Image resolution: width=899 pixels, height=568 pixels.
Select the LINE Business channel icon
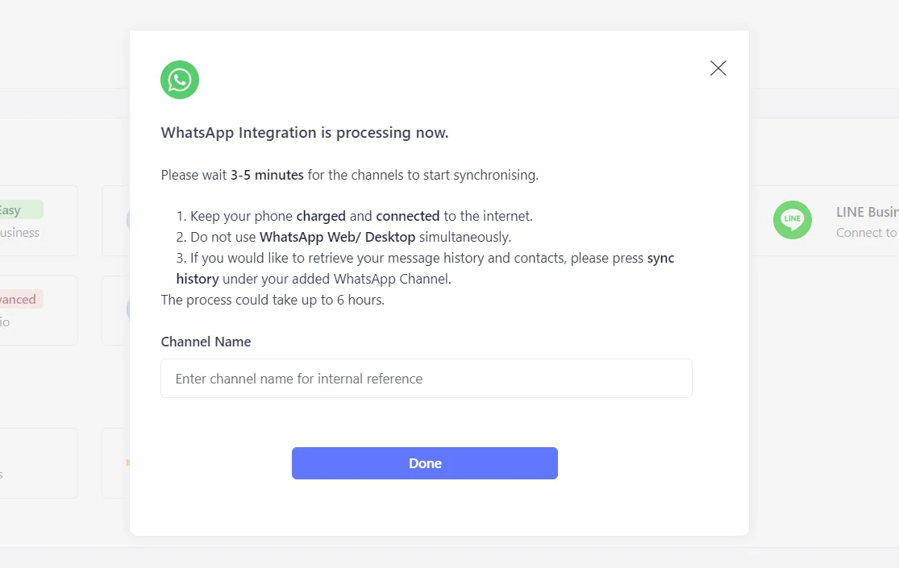(x=792, y=220)
